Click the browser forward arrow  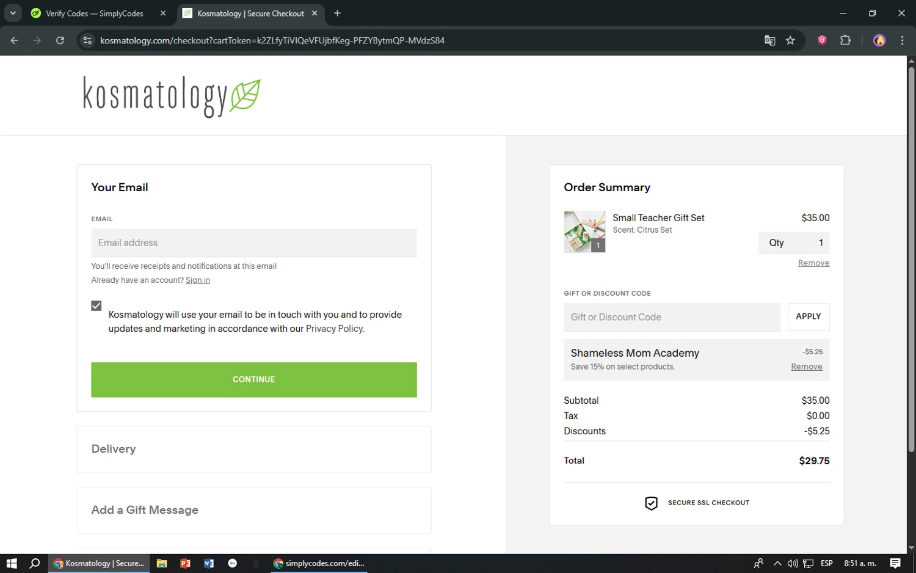37,40
